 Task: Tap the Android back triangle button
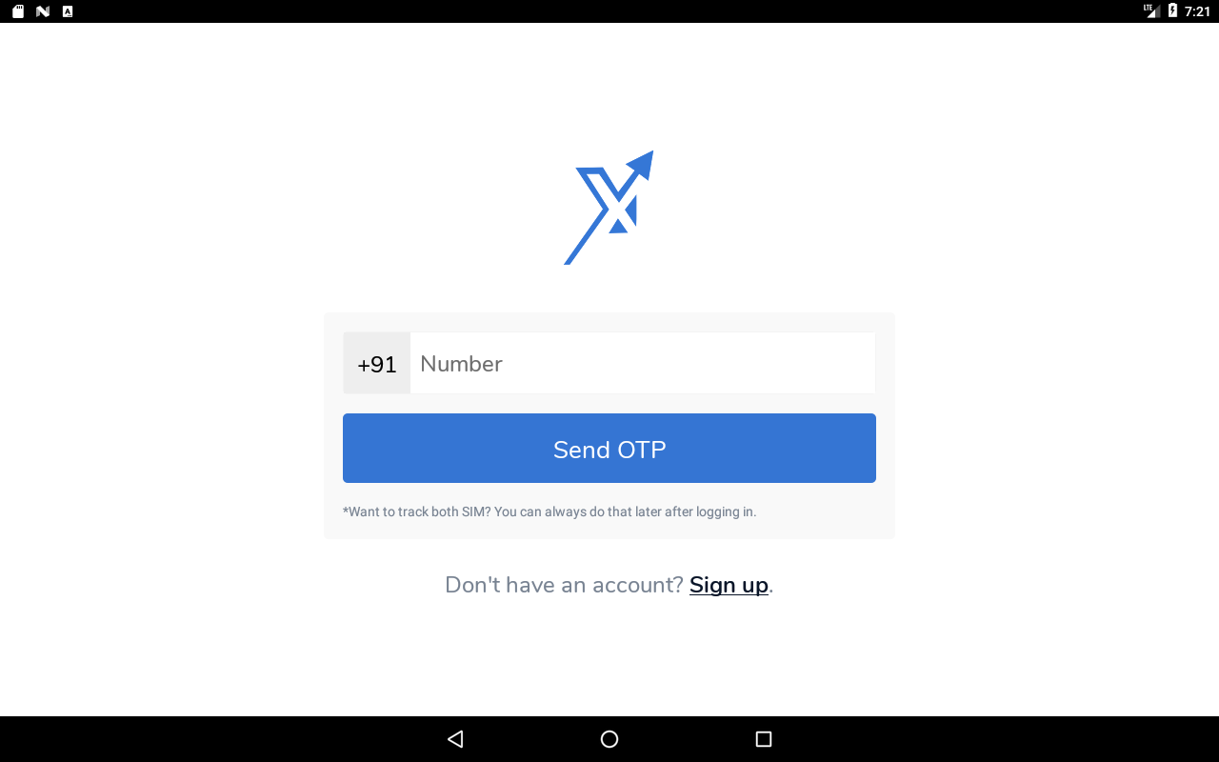pos(455,739)
